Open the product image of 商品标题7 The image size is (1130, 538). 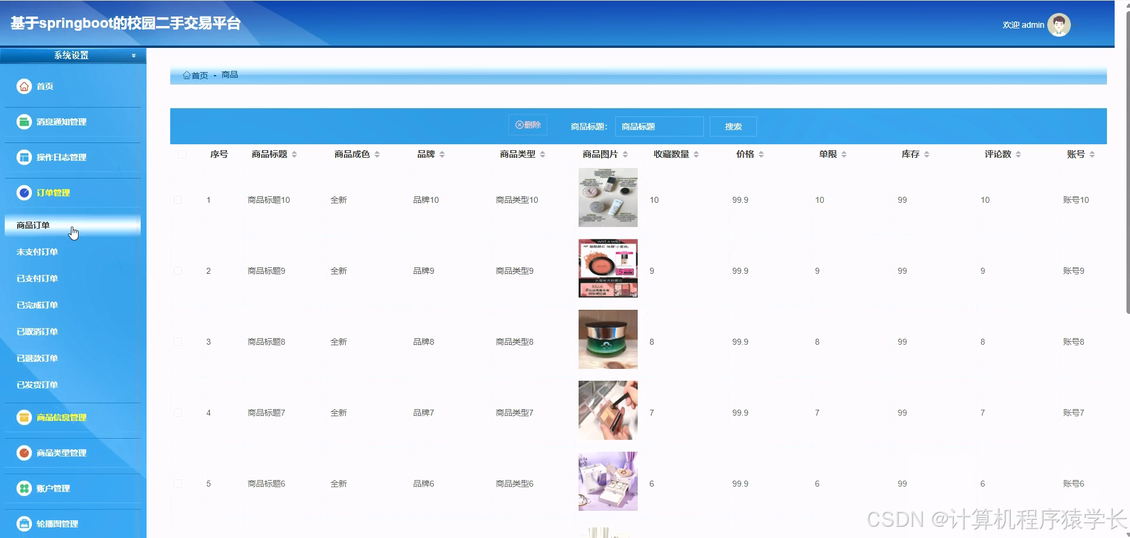608,410
